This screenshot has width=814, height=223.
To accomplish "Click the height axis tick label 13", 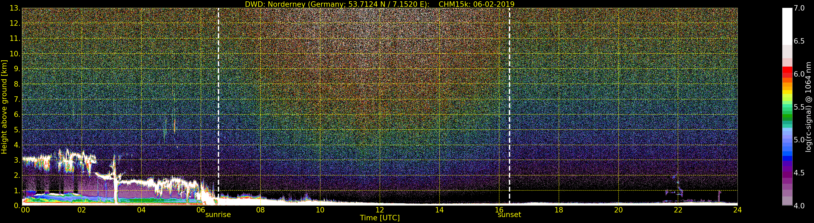I will (15, 8).
